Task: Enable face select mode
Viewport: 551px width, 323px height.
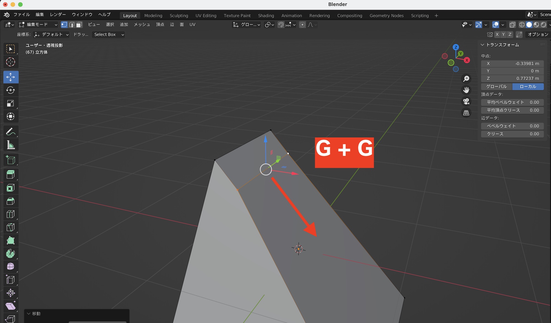Action: tap(79, 25)
